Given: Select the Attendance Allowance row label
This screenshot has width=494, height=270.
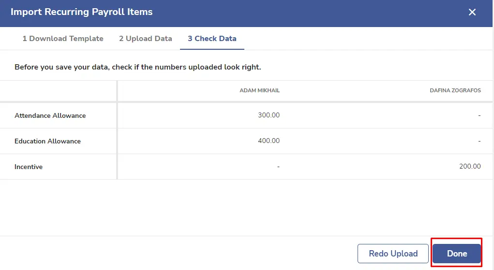Looking at the screenshot, I should coord(50,115).
